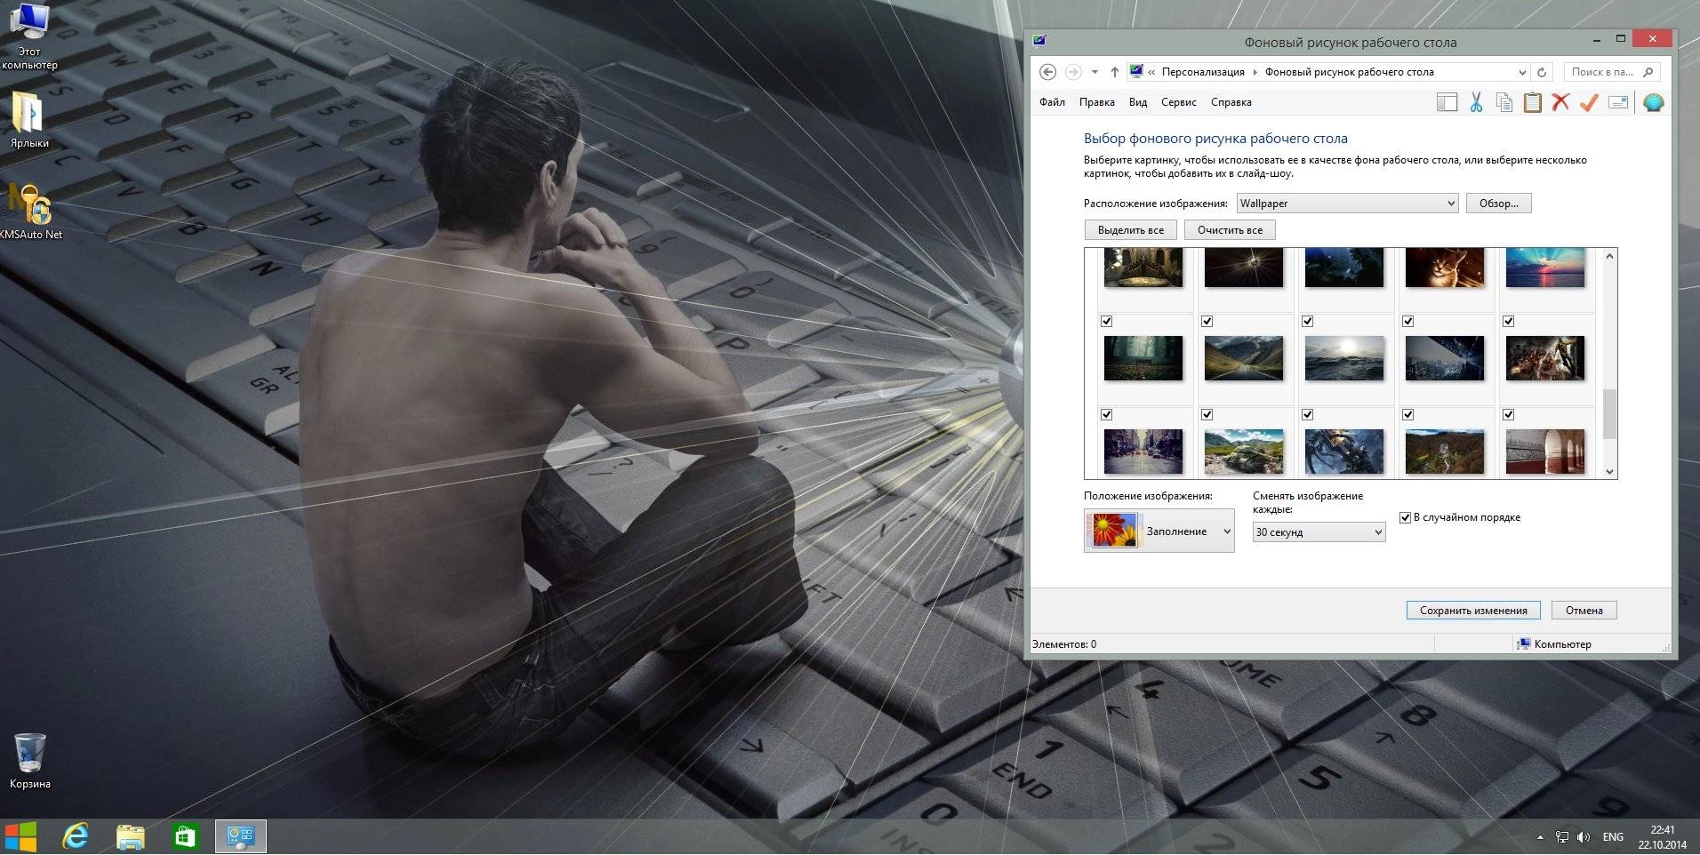Toggle the navigation pane toolbar icon
The width and height of the screenshot is (1700, 855).
(x=1447, y=102)
